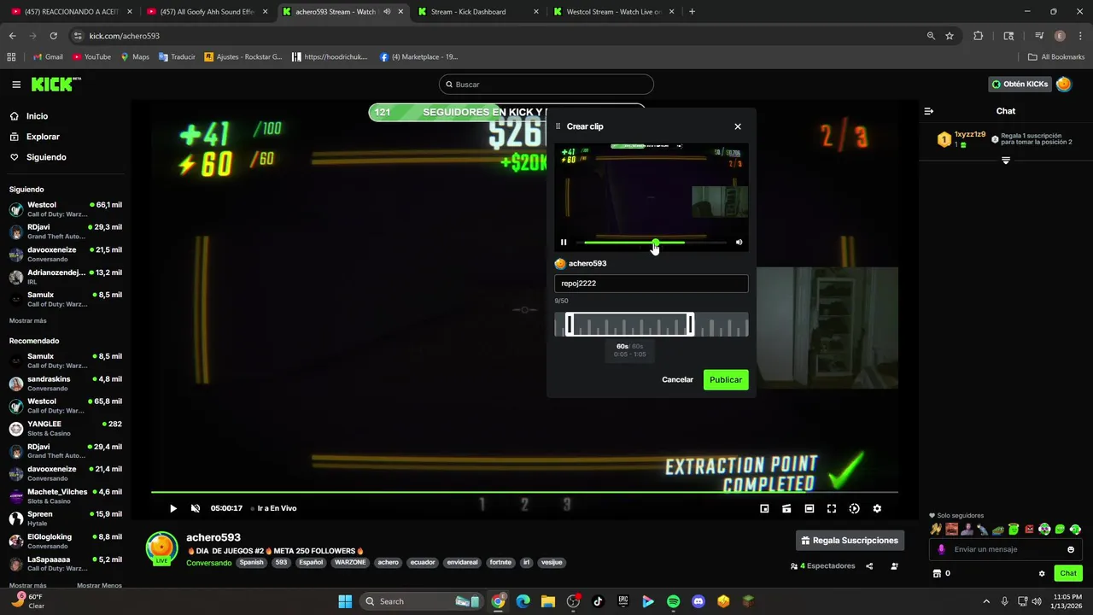Expand followed list with Mostrar más
The width and height of the screenshot is (1093, 615).
click(x=28, y=321)
